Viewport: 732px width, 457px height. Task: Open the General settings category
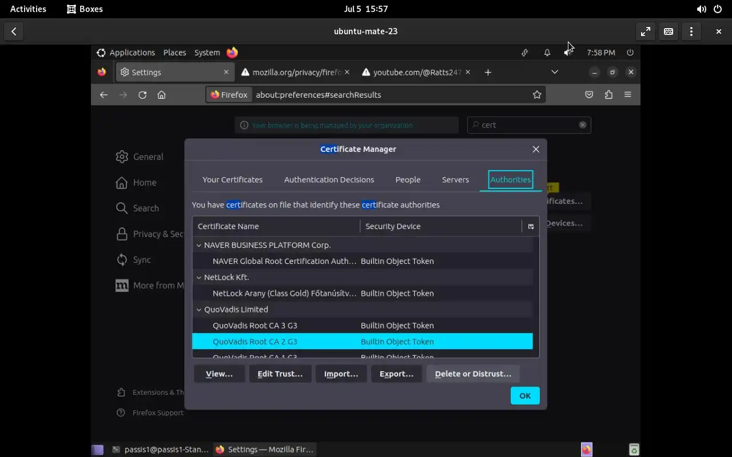tap(140, 157)
